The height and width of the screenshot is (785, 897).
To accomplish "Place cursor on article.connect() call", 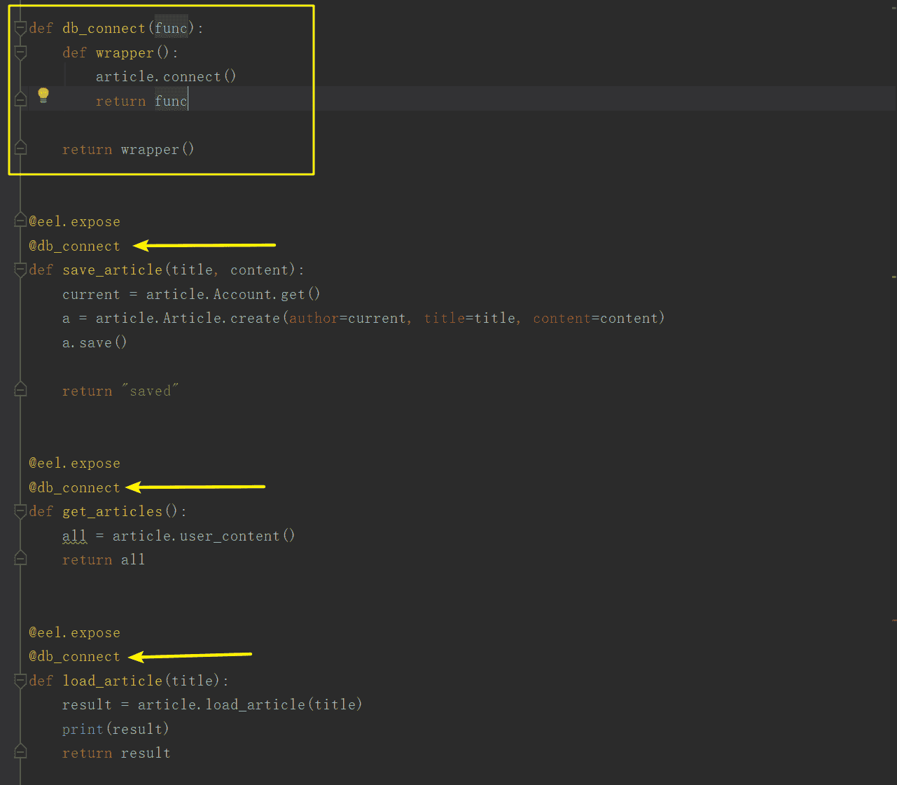I will tap(165, 77).
